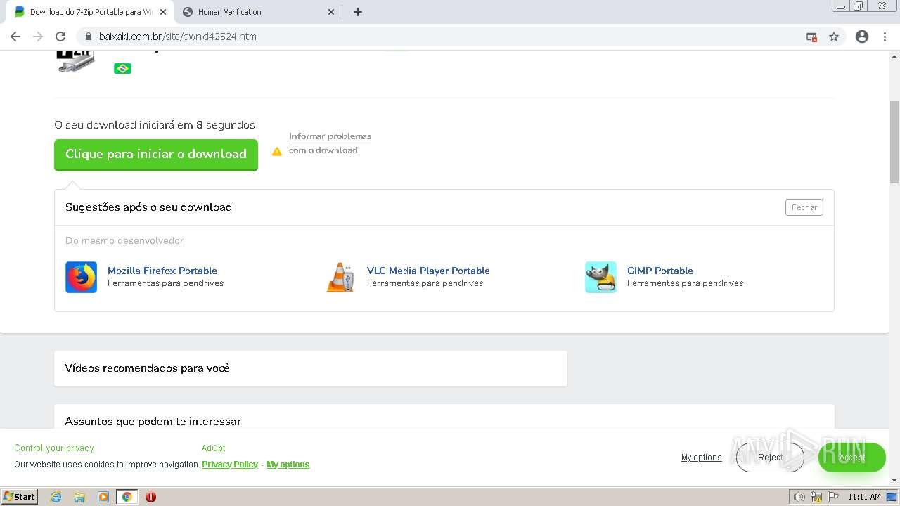The image size is (900, 506).
Task: Click the 'My options' link beside Reject
Action: 701,458
